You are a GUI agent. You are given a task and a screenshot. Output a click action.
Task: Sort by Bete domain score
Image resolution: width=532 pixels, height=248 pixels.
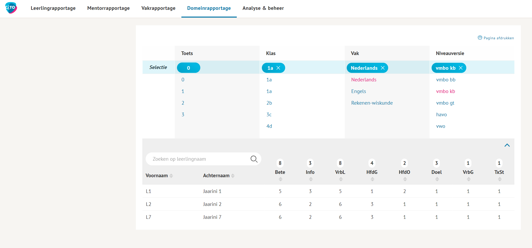pos(280,179)
